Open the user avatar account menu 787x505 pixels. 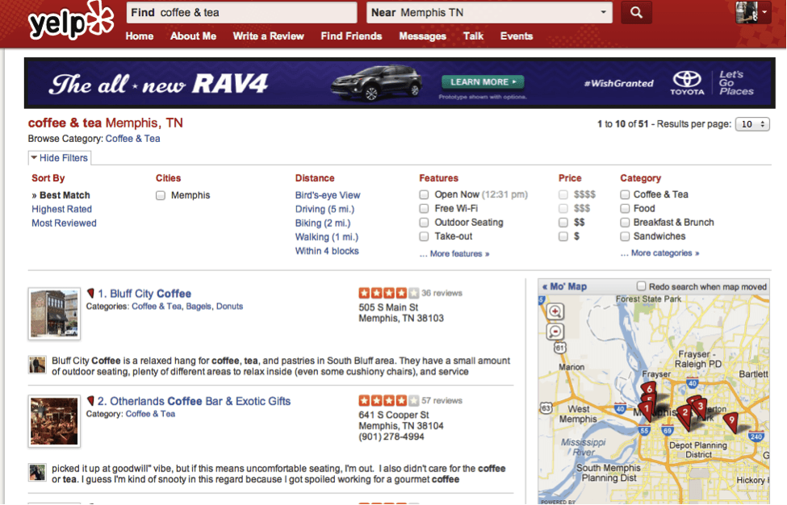click(x=752, y=12)
